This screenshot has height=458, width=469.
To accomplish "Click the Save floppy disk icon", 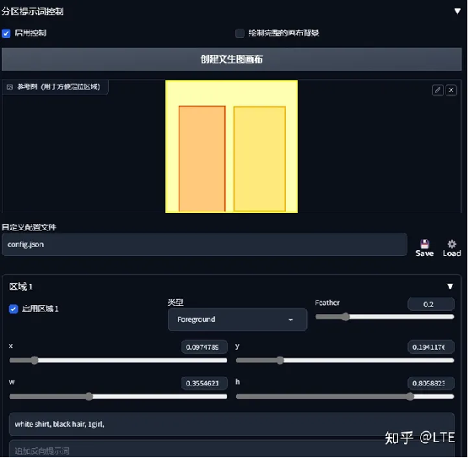I will [425, 244].
